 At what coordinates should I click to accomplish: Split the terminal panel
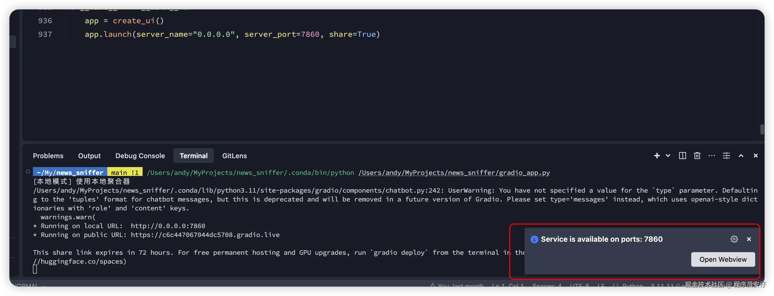click(x=682, y=156)
